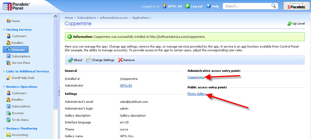Click the Powered by Parallels badge
Image resolution: width=311 pixels, height=139 pixels.
coord(297,6)
